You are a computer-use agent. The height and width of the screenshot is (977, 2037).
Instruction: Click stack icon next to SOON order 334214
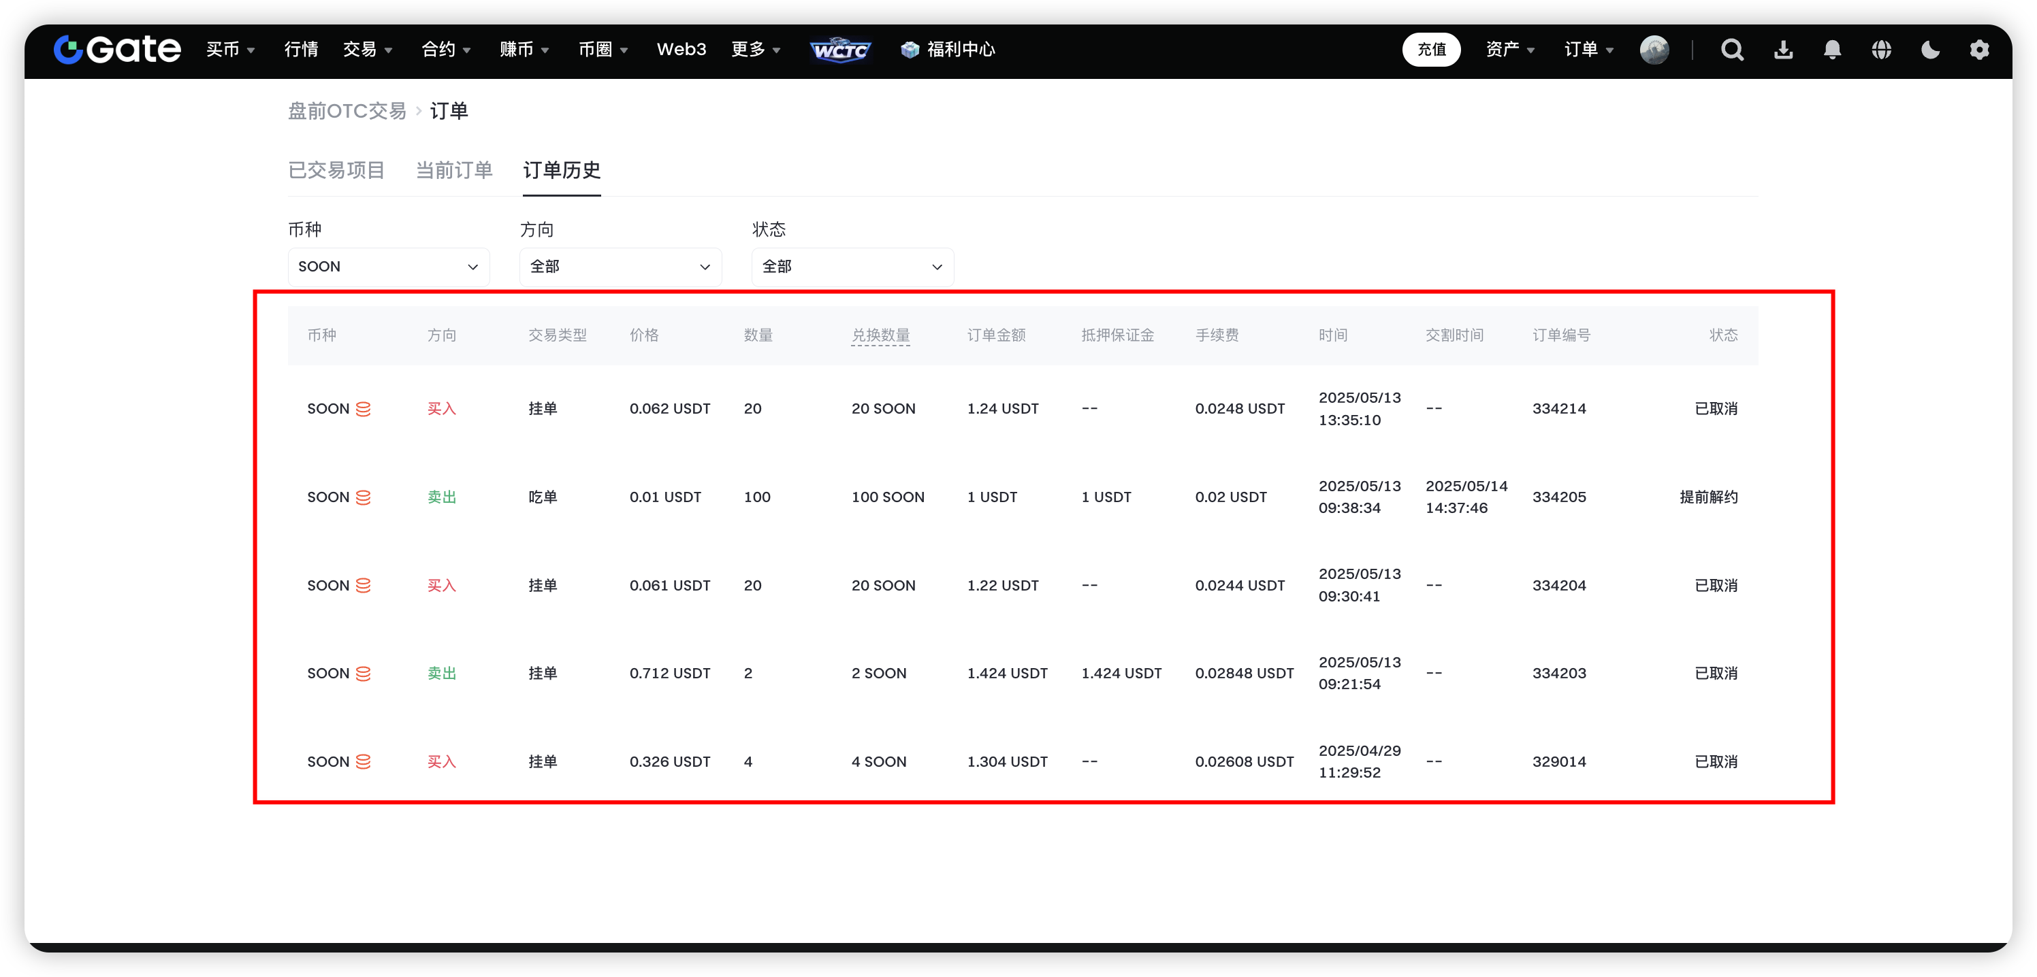coord(363,409)
